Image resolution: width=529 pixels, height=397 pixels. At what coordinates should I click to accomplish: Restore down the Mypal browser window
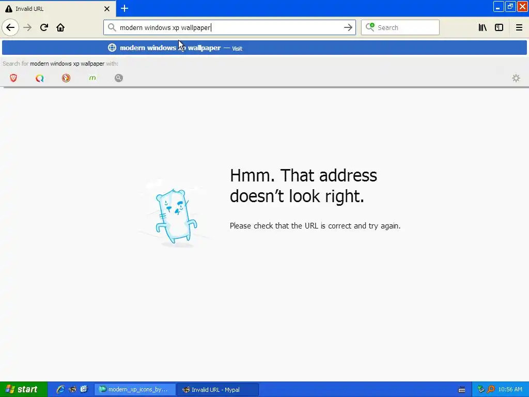(510, 6)
